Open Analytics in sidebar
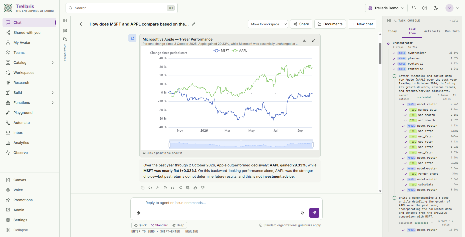The height and width of the screenshot is (237, 465). click(x=30, y=143)
